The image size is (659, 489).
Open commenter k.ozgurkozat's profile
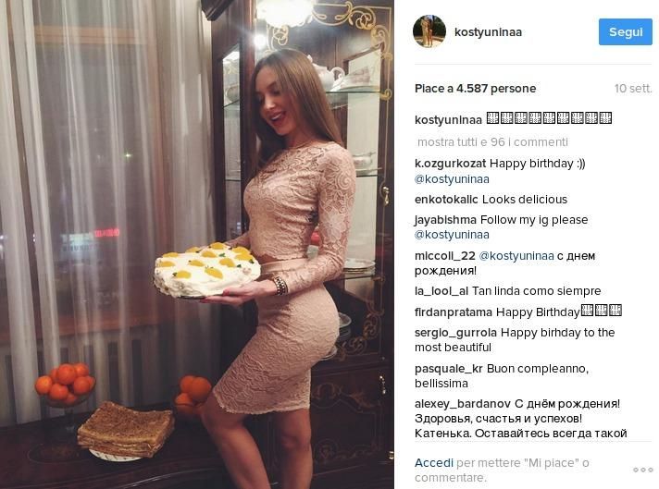click(x=450, y=164)
